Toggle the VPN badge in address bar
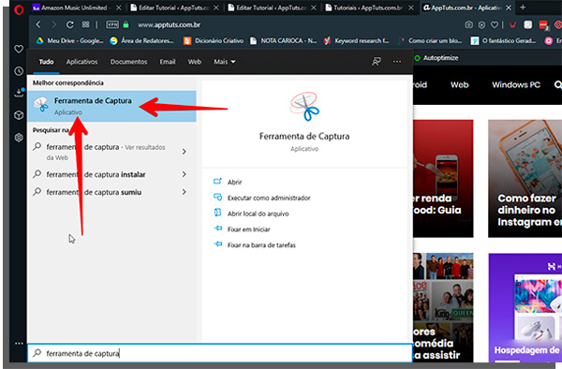 [112, 24]
